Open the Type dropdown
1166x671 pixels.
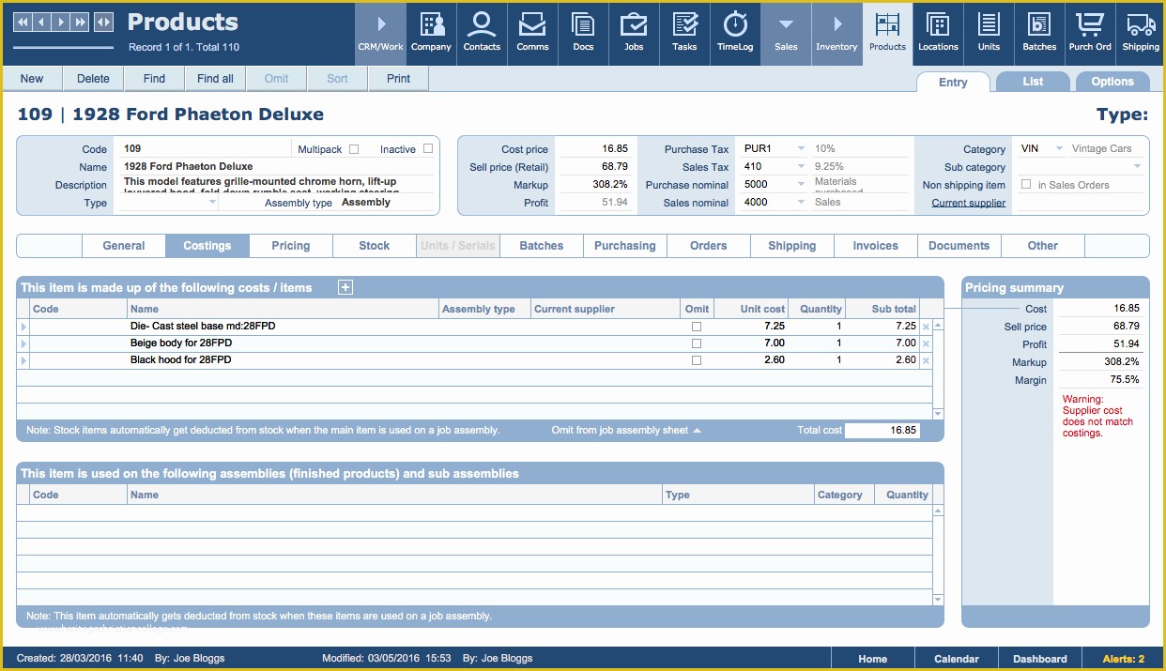pos(212,203)
